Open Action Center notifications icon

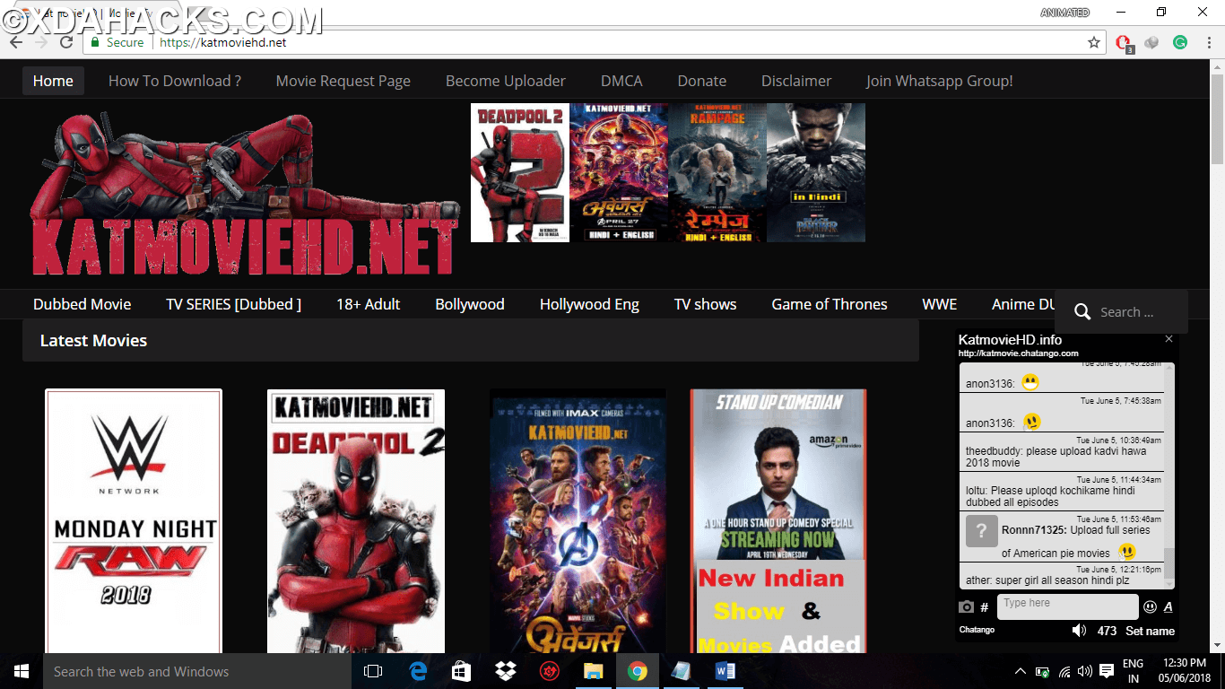click(x=1107, y=671)
